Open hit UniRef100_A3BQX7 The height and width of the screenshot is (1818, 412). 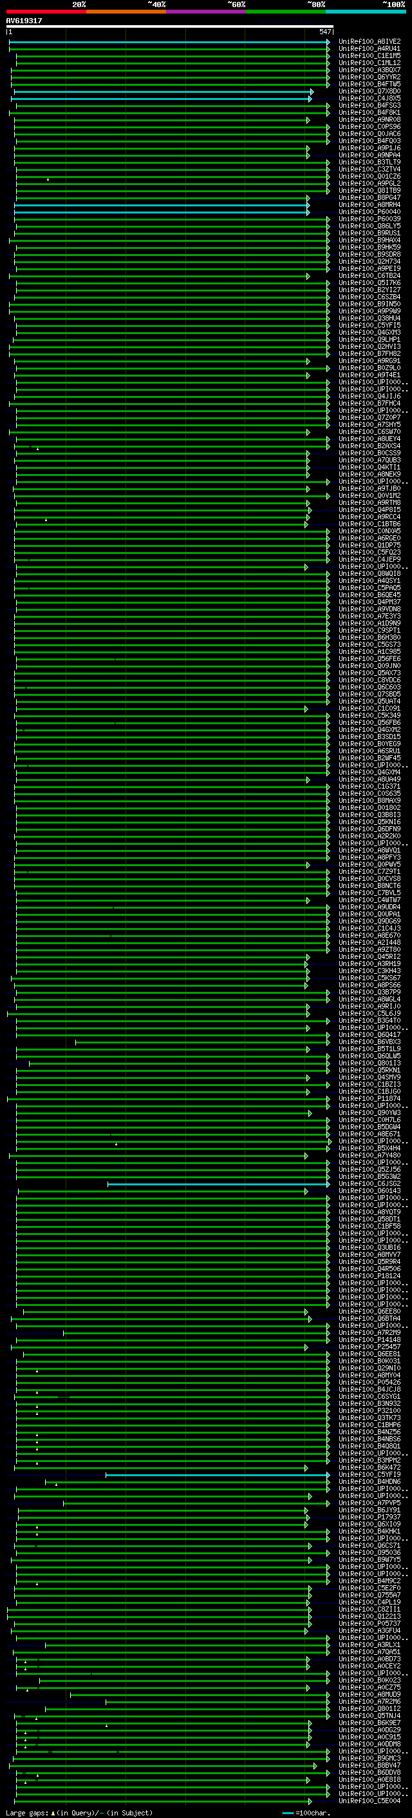tap(370, 70)
